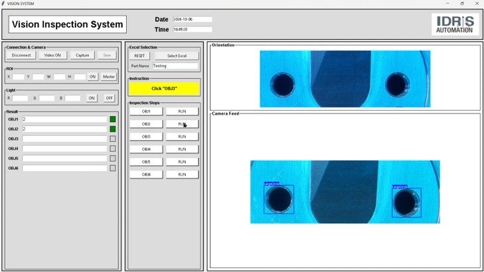Minimize the VISION SYSTEM window
Image resolution: width=484 pixels, height=272 pixels.
447,3
